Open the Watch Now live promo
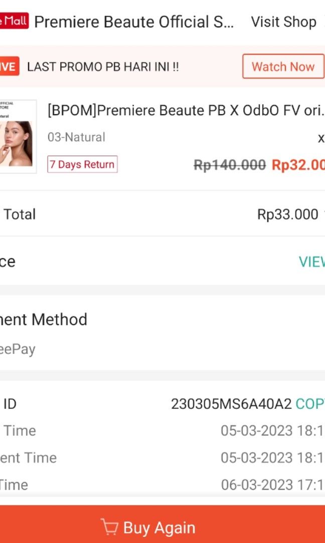Image resolution: width=325 pixels, height=543 pixels. (x=283, y=66)
